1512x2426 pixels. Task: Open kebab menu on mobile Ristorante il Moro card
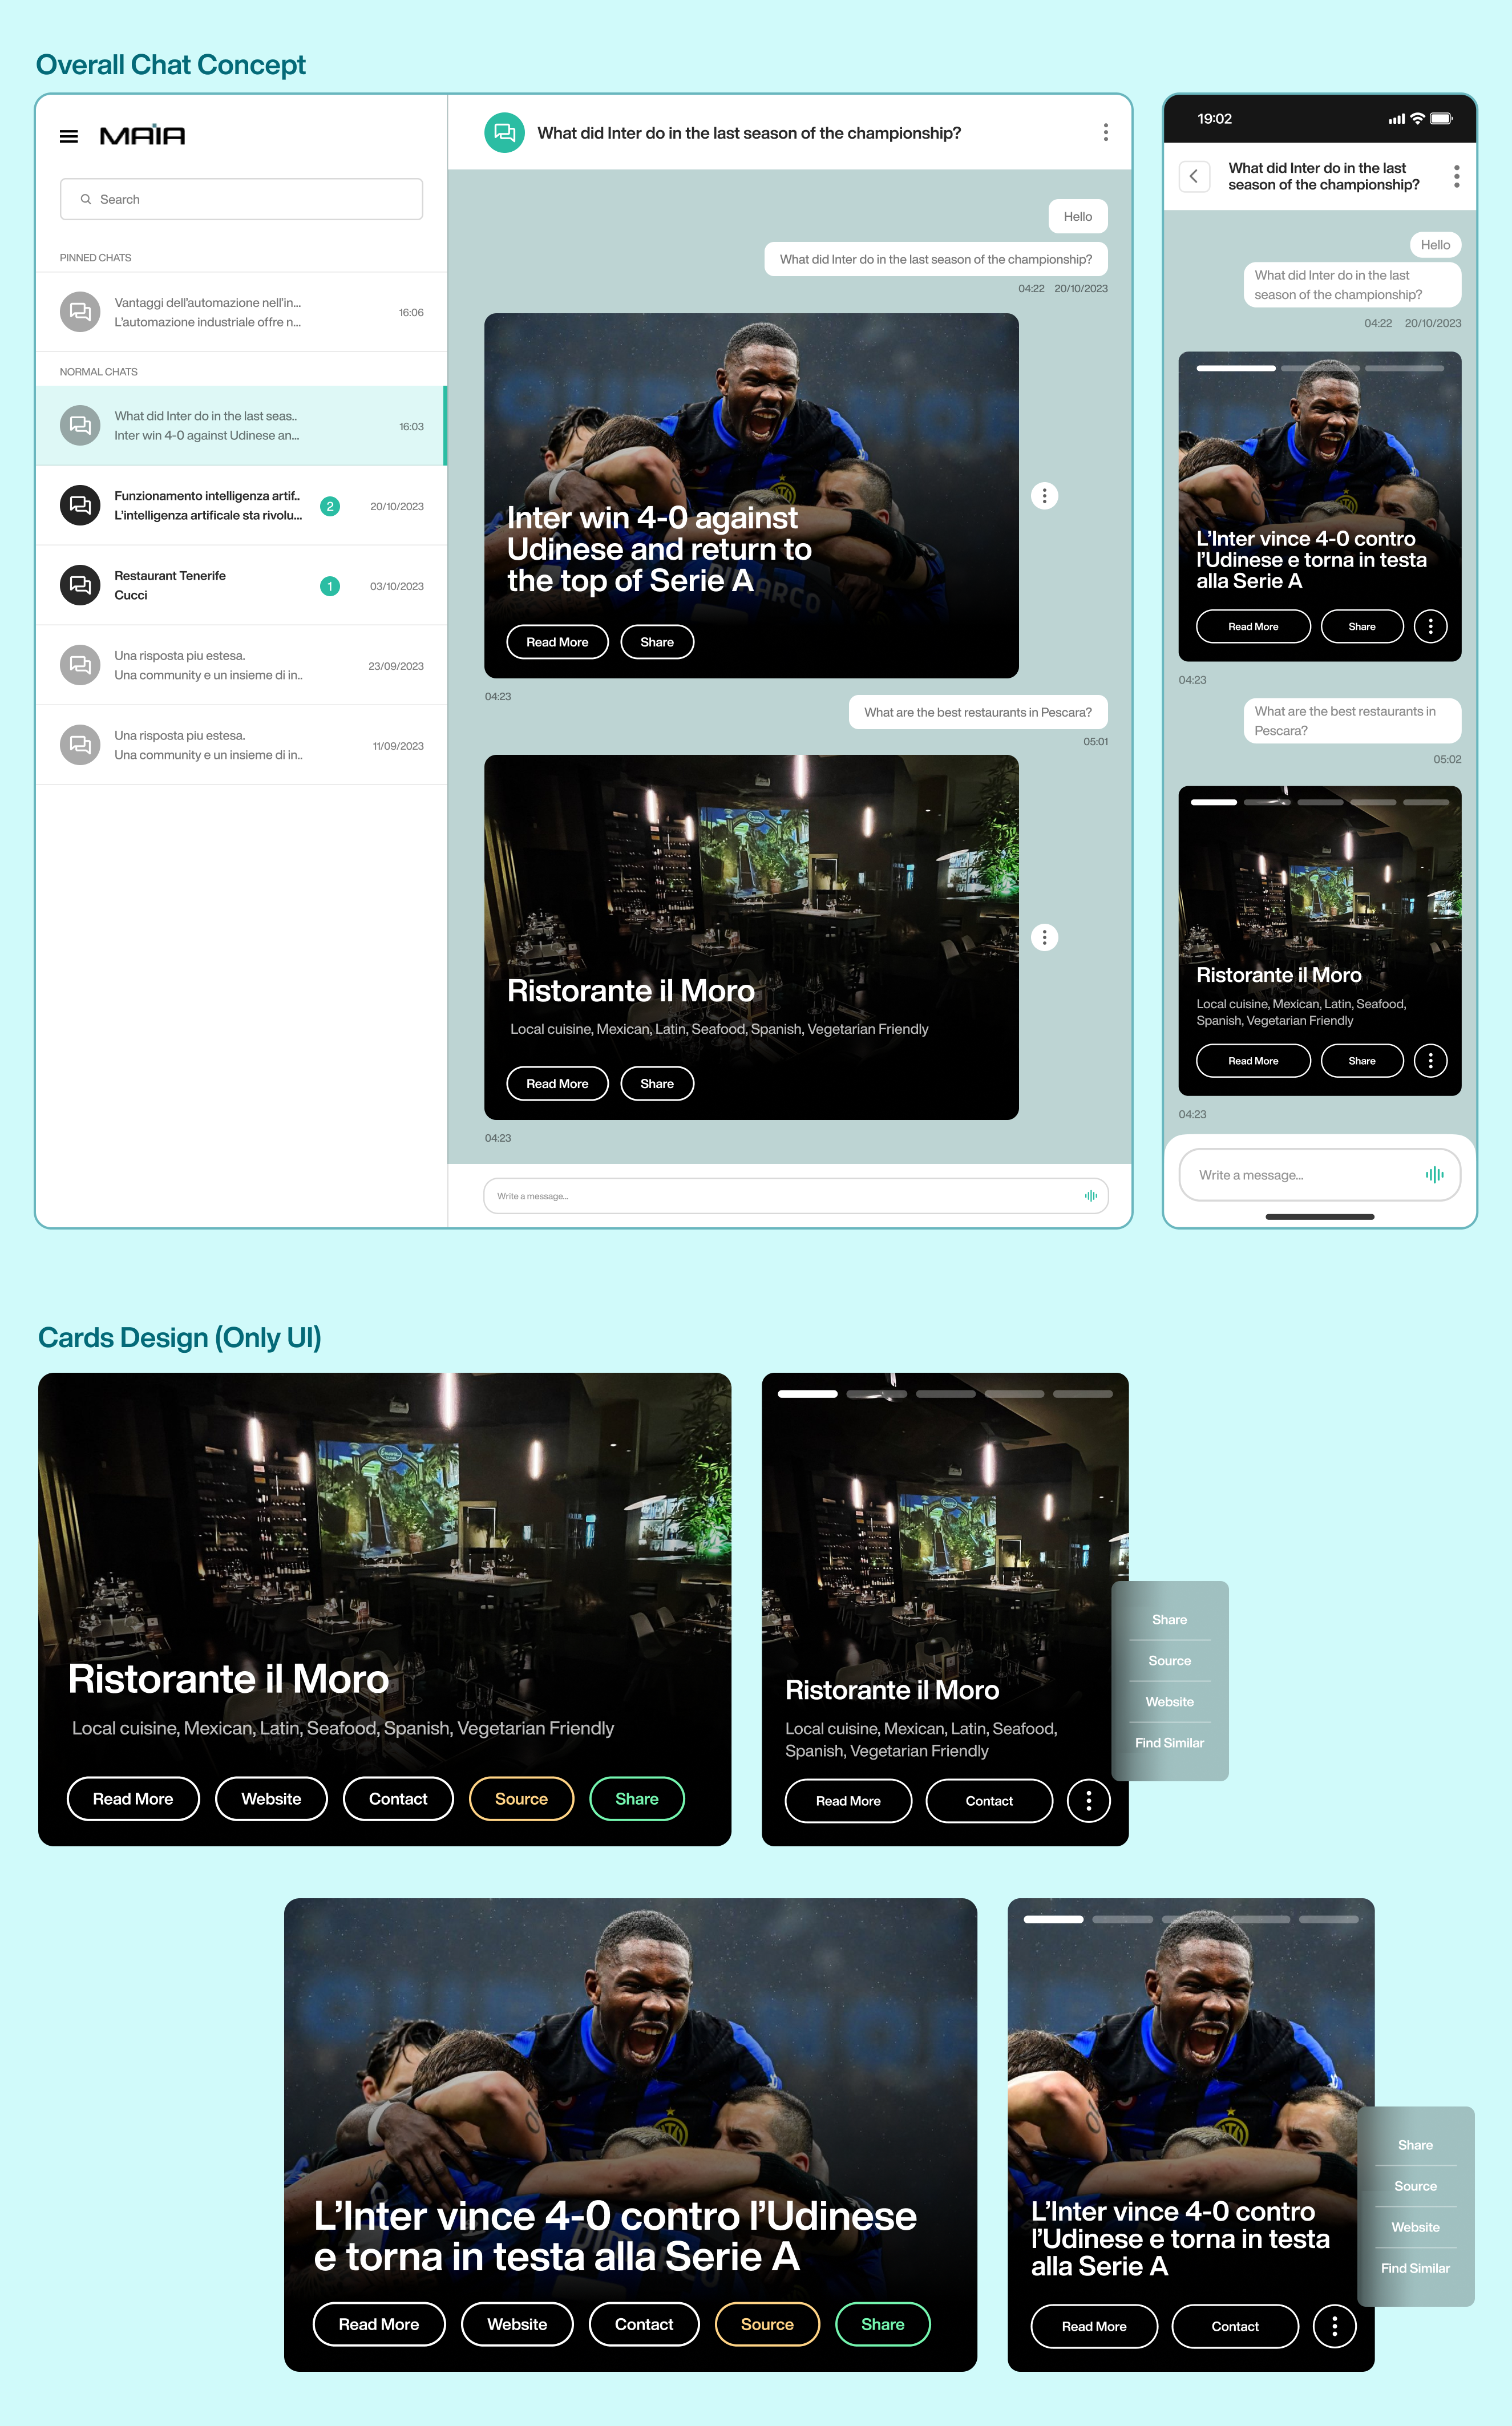click(x=1430, y=1061)
